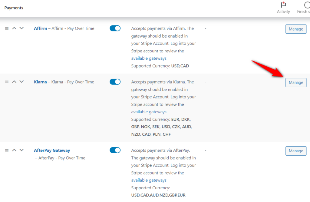Screen dimensions: 310x202
Task: Switch off the AfterPay Gateway toggle
Action: point(115,150)
